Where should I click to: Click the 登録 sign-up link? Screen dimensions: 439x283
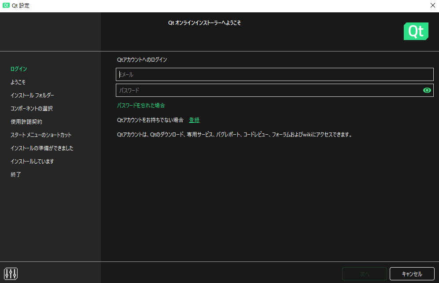[194, 120]
